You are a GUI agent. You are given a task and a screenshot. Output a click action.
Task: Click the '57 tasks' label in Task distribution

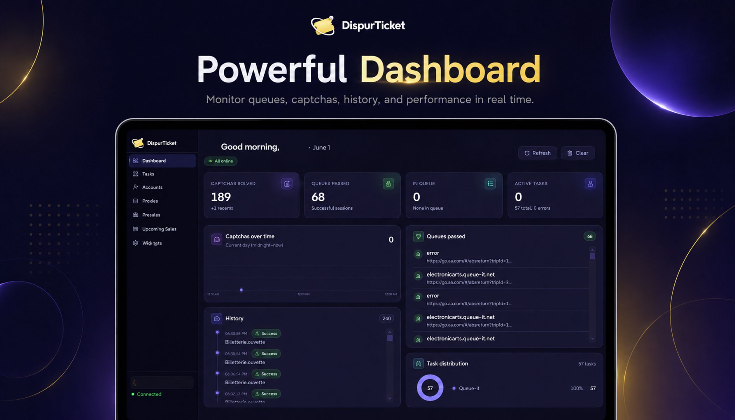coord(587,364)
